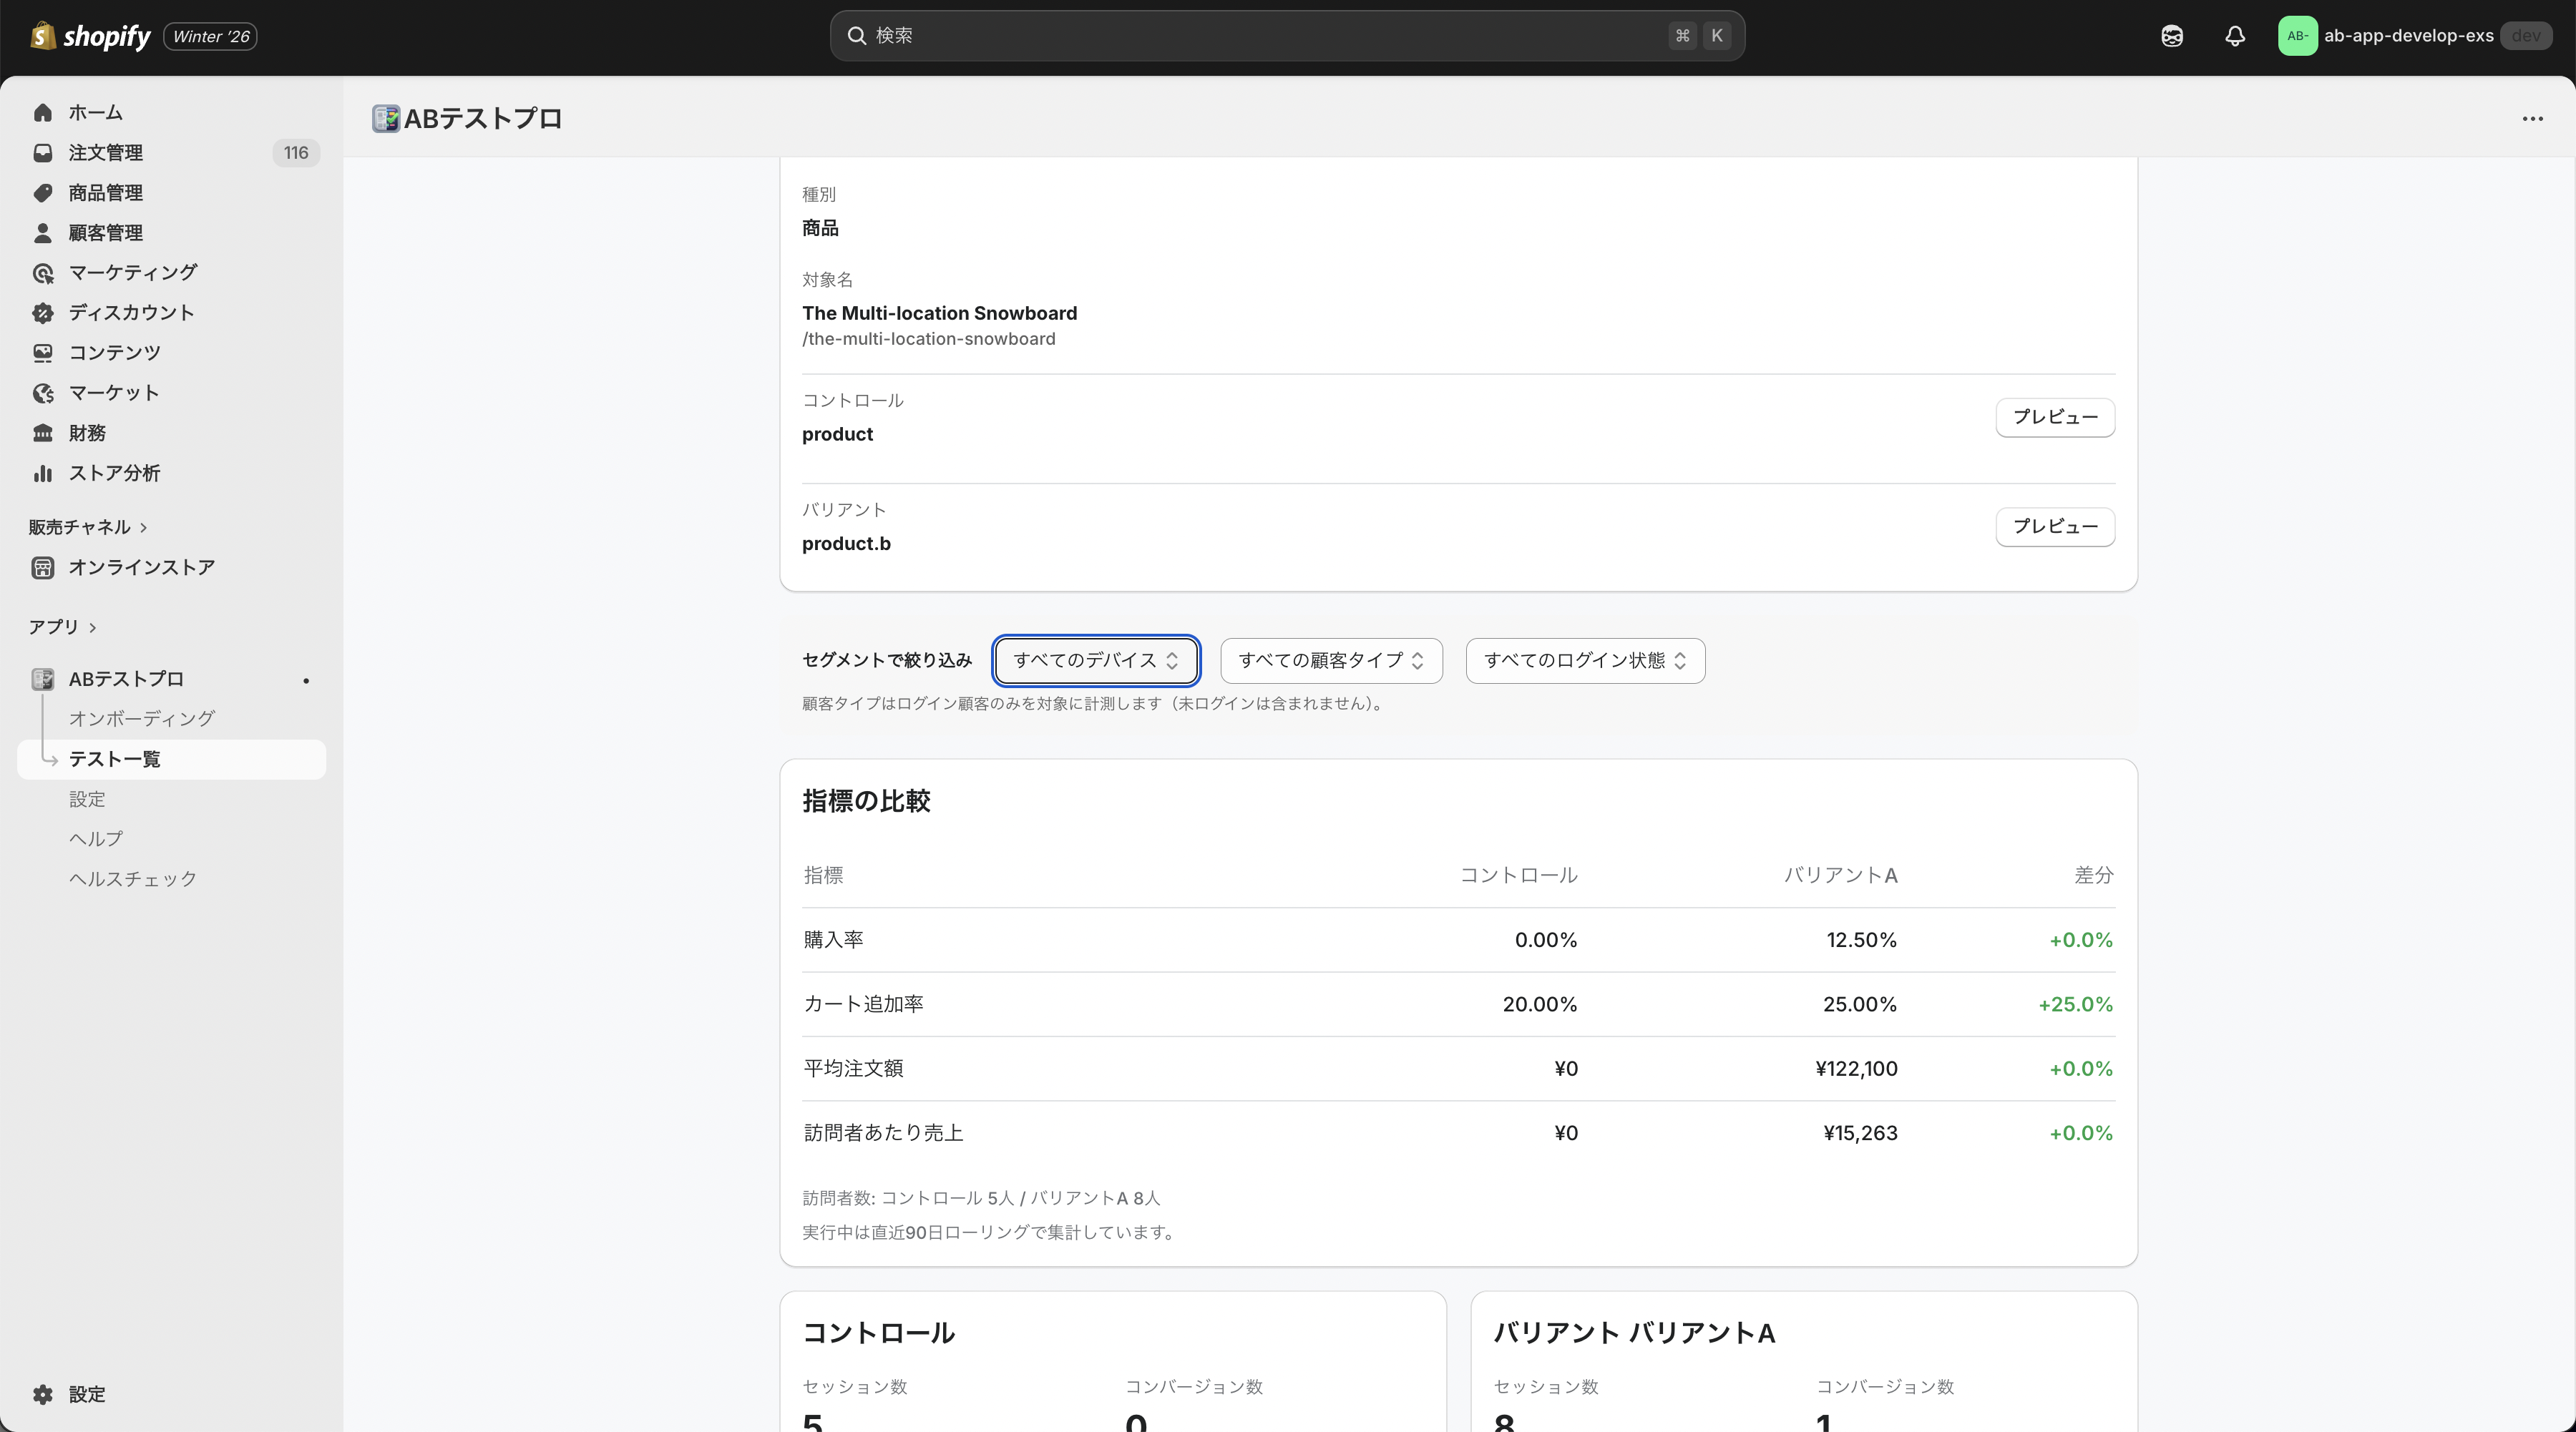Click the オンラインストア store icon
Screen dimensions: 2576x1432
click(42, 568)
